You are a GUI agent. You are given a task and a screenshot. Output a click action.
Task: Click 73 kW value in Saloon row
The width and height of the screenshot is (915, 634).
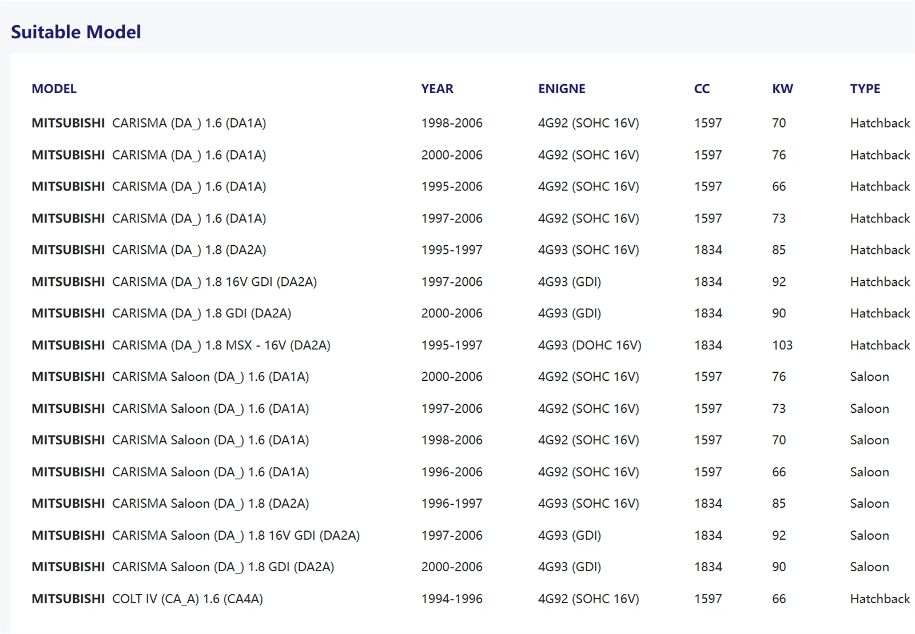tap(779, 409)
